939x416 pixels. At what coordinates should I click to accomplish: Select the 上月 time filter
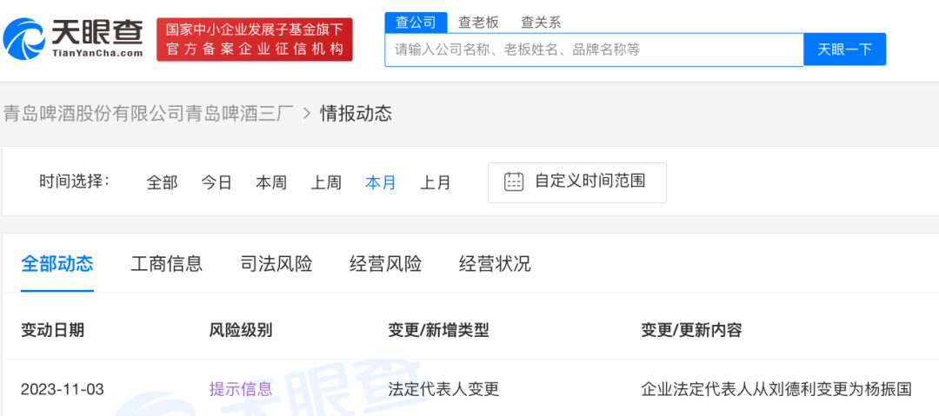coord(436,182)
